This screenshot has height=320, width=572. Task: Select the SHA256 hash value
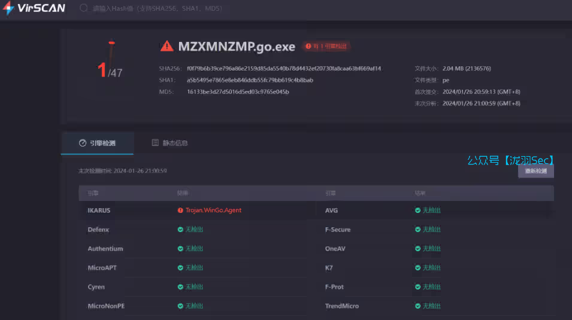283,68
